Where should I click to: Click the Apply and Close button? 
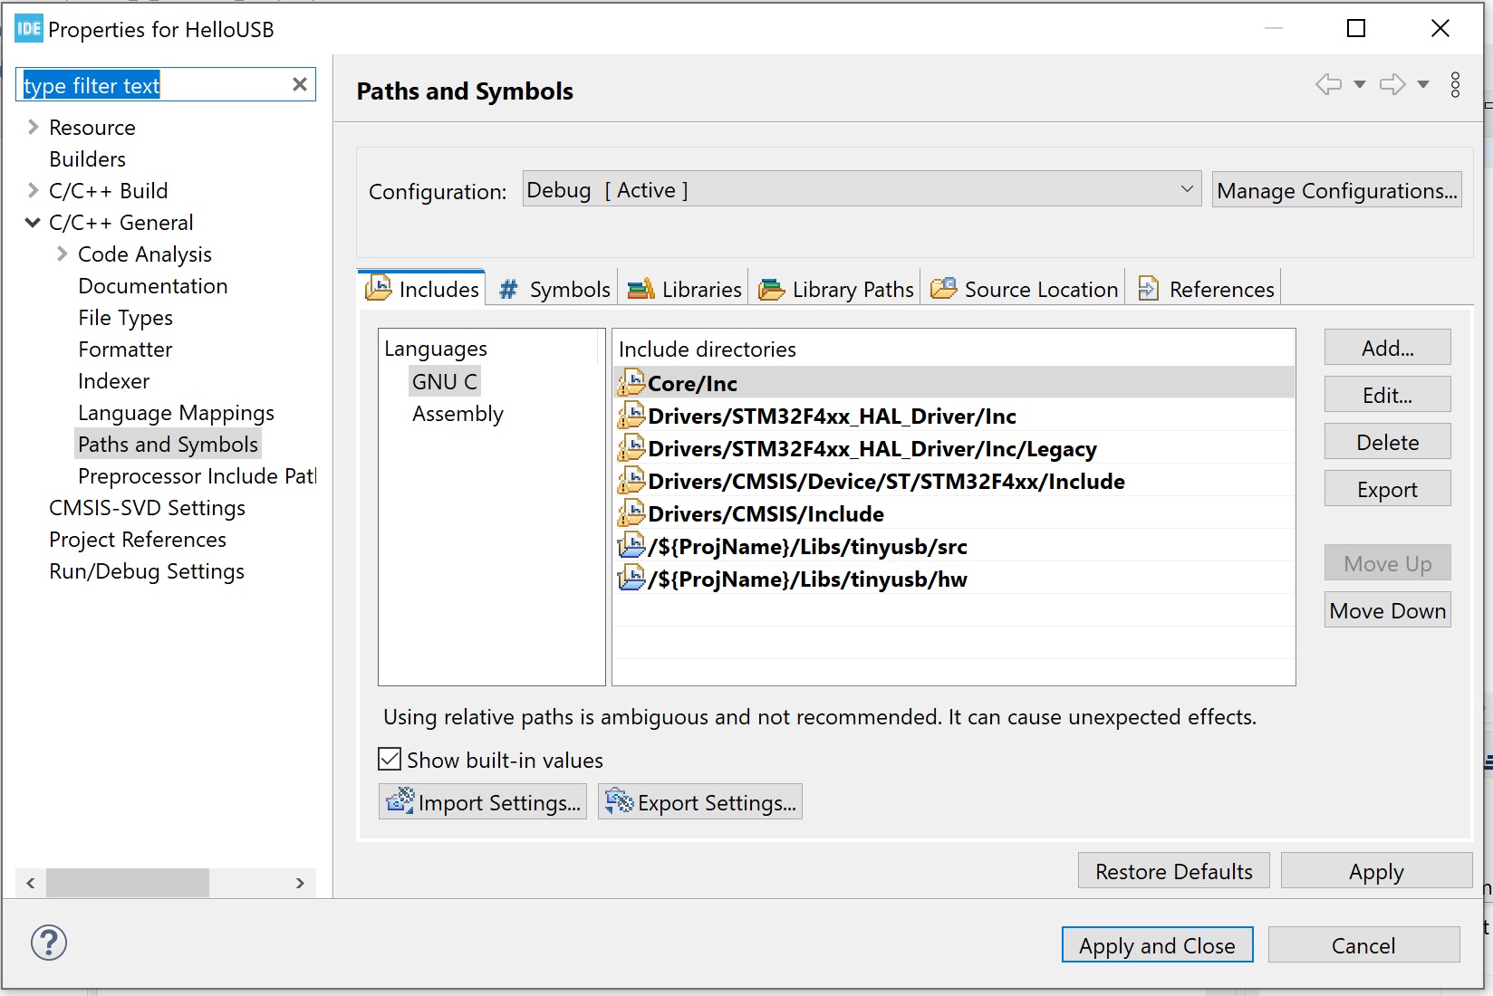pos(1157,944)
